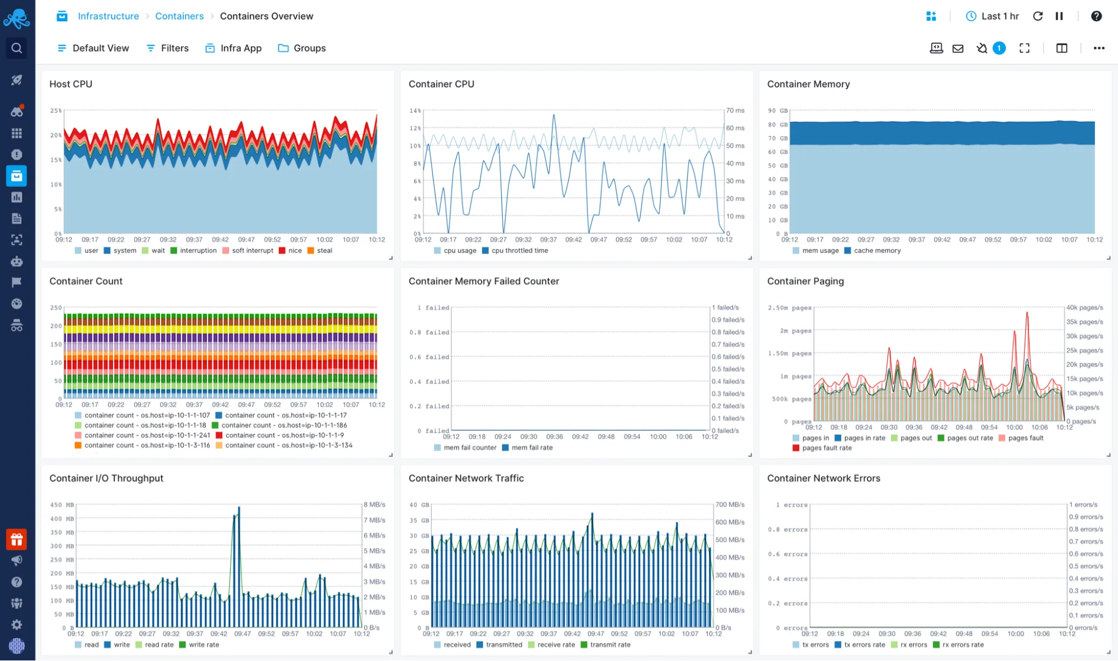The height and width of the screenshot is (661, 1118).
Task: Enter fullscreen mode
Action: tap(1024, 48)
